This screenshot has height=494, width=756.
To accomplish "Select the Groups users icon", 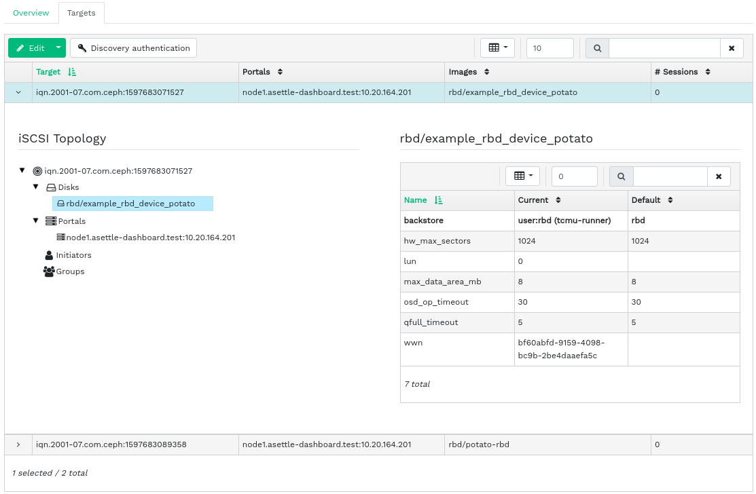I will (x=49, y=271).
